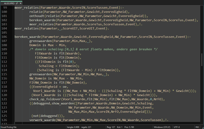Toggle INS insert mode in status bar
This screenshot has width=204, height=129.
[197, 127]
